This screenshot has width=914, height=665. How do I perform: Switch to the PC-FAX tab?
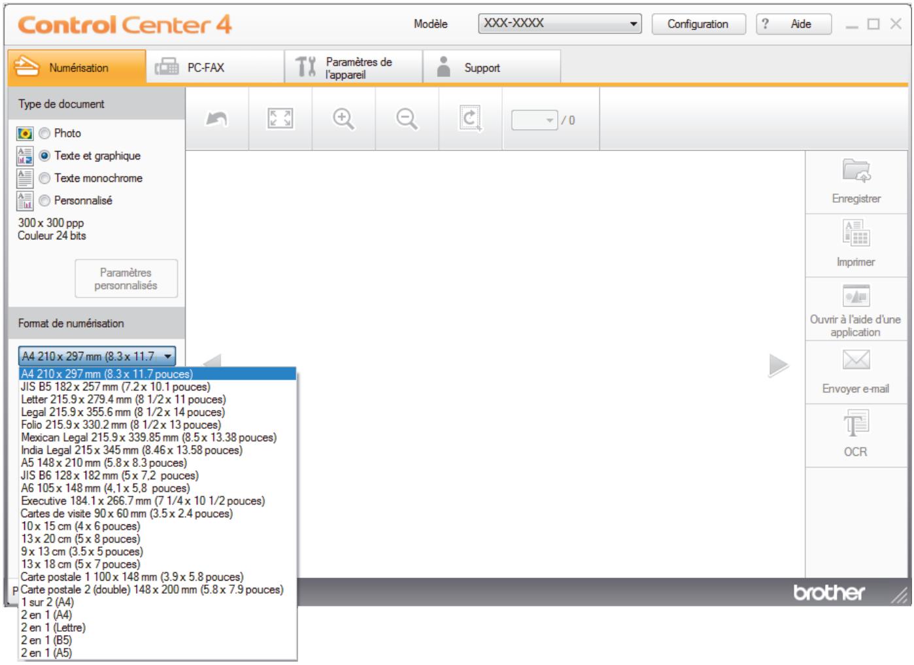coord(215,67)
